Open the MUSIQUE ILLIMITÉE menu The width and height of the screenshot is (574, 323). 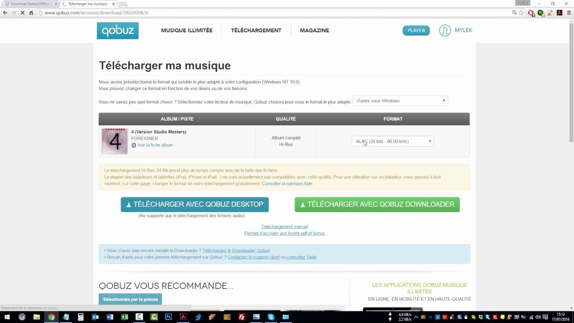tap(187, 31)
